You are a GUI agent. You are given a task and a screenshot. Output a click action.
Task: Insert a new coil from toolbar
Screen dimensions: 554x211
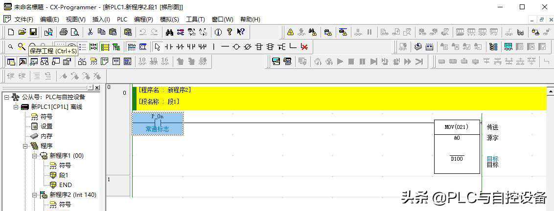pos(236,47)
